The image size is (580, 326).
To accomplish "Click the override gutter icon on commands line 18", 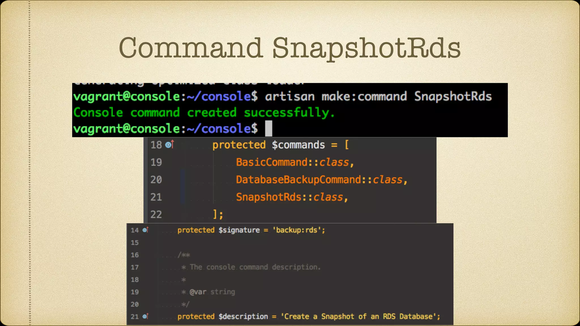I will coord(169,145).
